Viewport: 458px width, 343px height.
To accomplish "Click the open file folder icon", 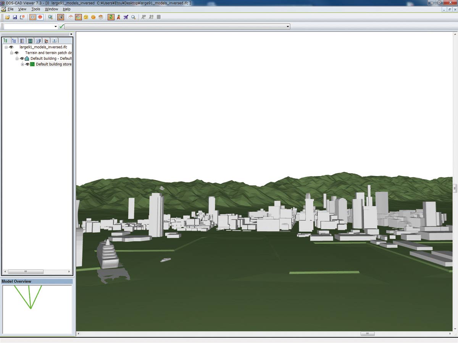I will [7, 17].
